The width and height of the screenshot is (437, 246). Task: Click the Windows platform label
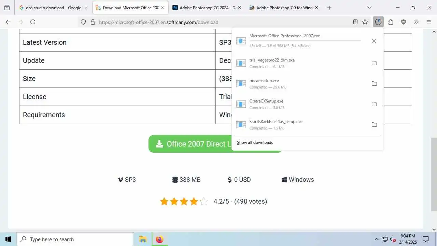pos(298,180)
